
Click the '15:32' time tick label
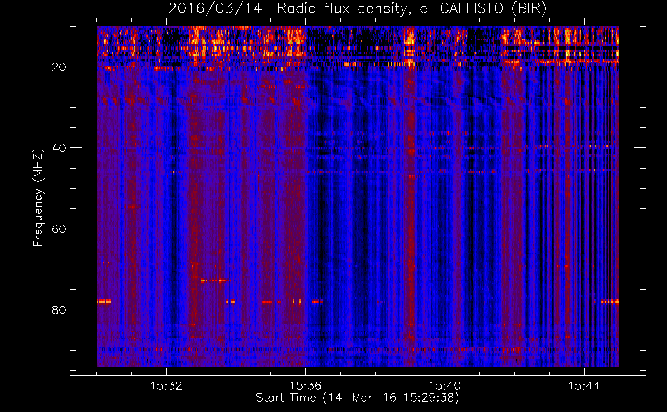(166, 386)
